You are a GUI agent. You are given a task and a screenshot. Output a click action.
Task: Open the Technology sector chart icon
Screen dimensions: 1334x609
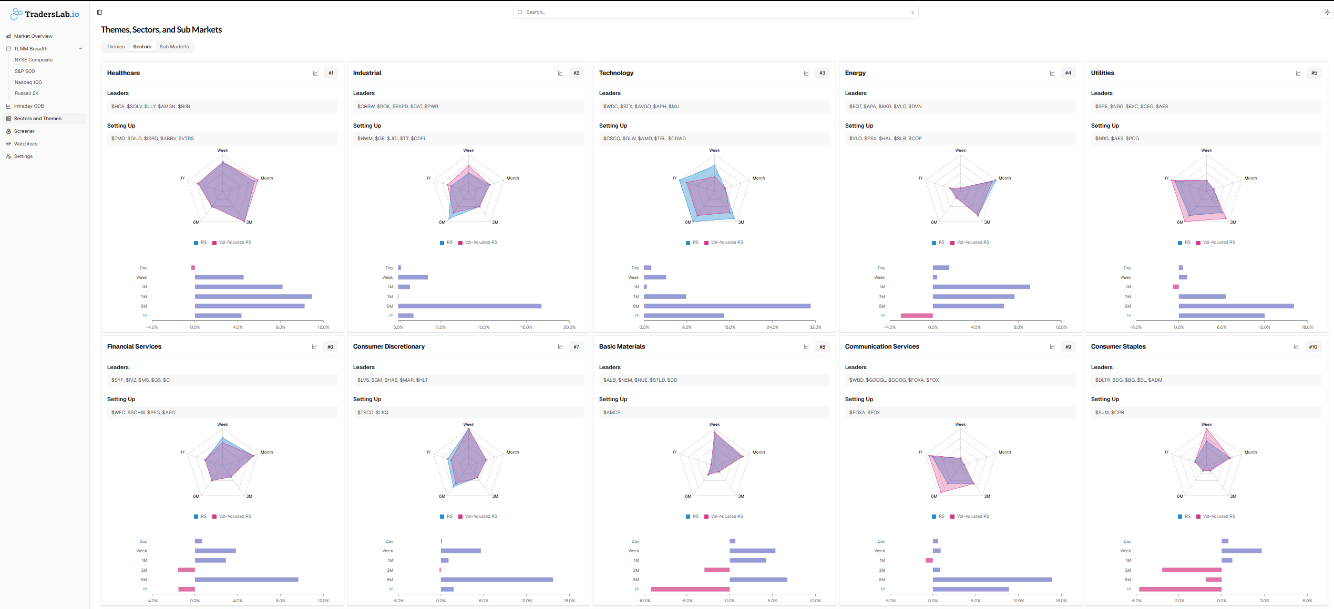(x=806, y=73)
